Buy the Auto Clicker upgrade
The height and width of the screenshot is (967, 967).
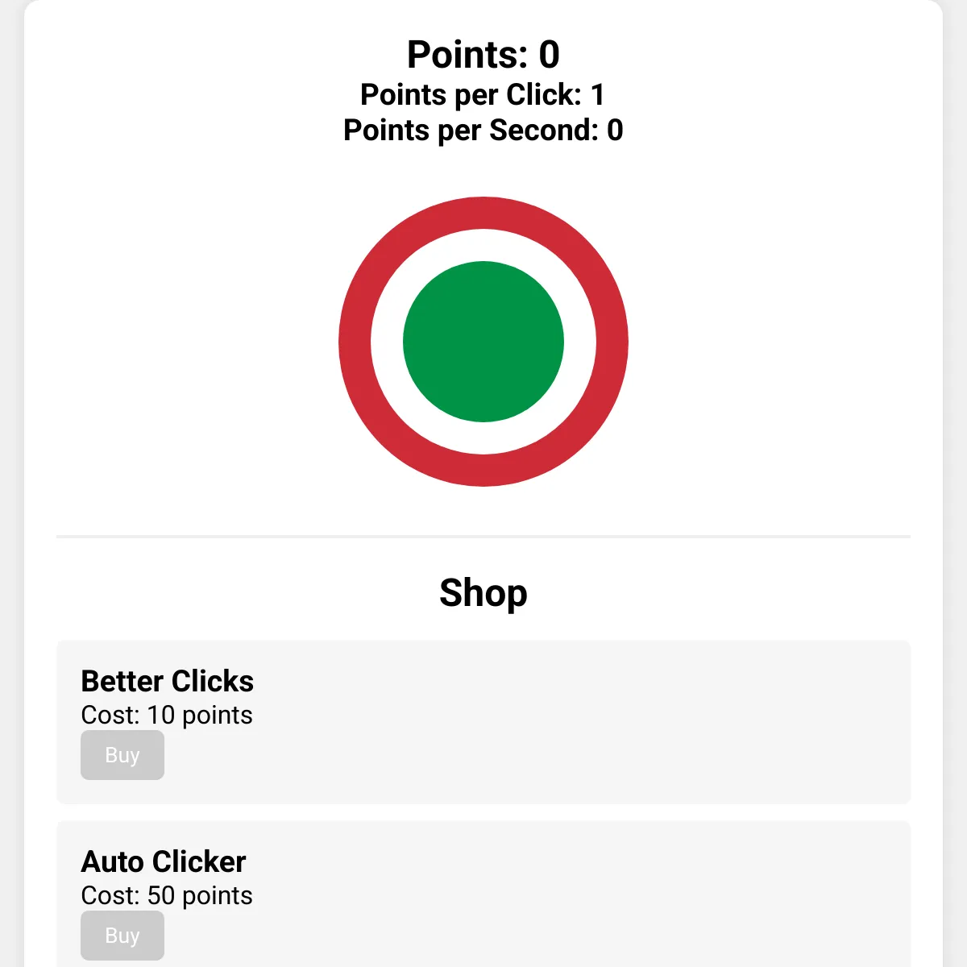coord(122,936)
